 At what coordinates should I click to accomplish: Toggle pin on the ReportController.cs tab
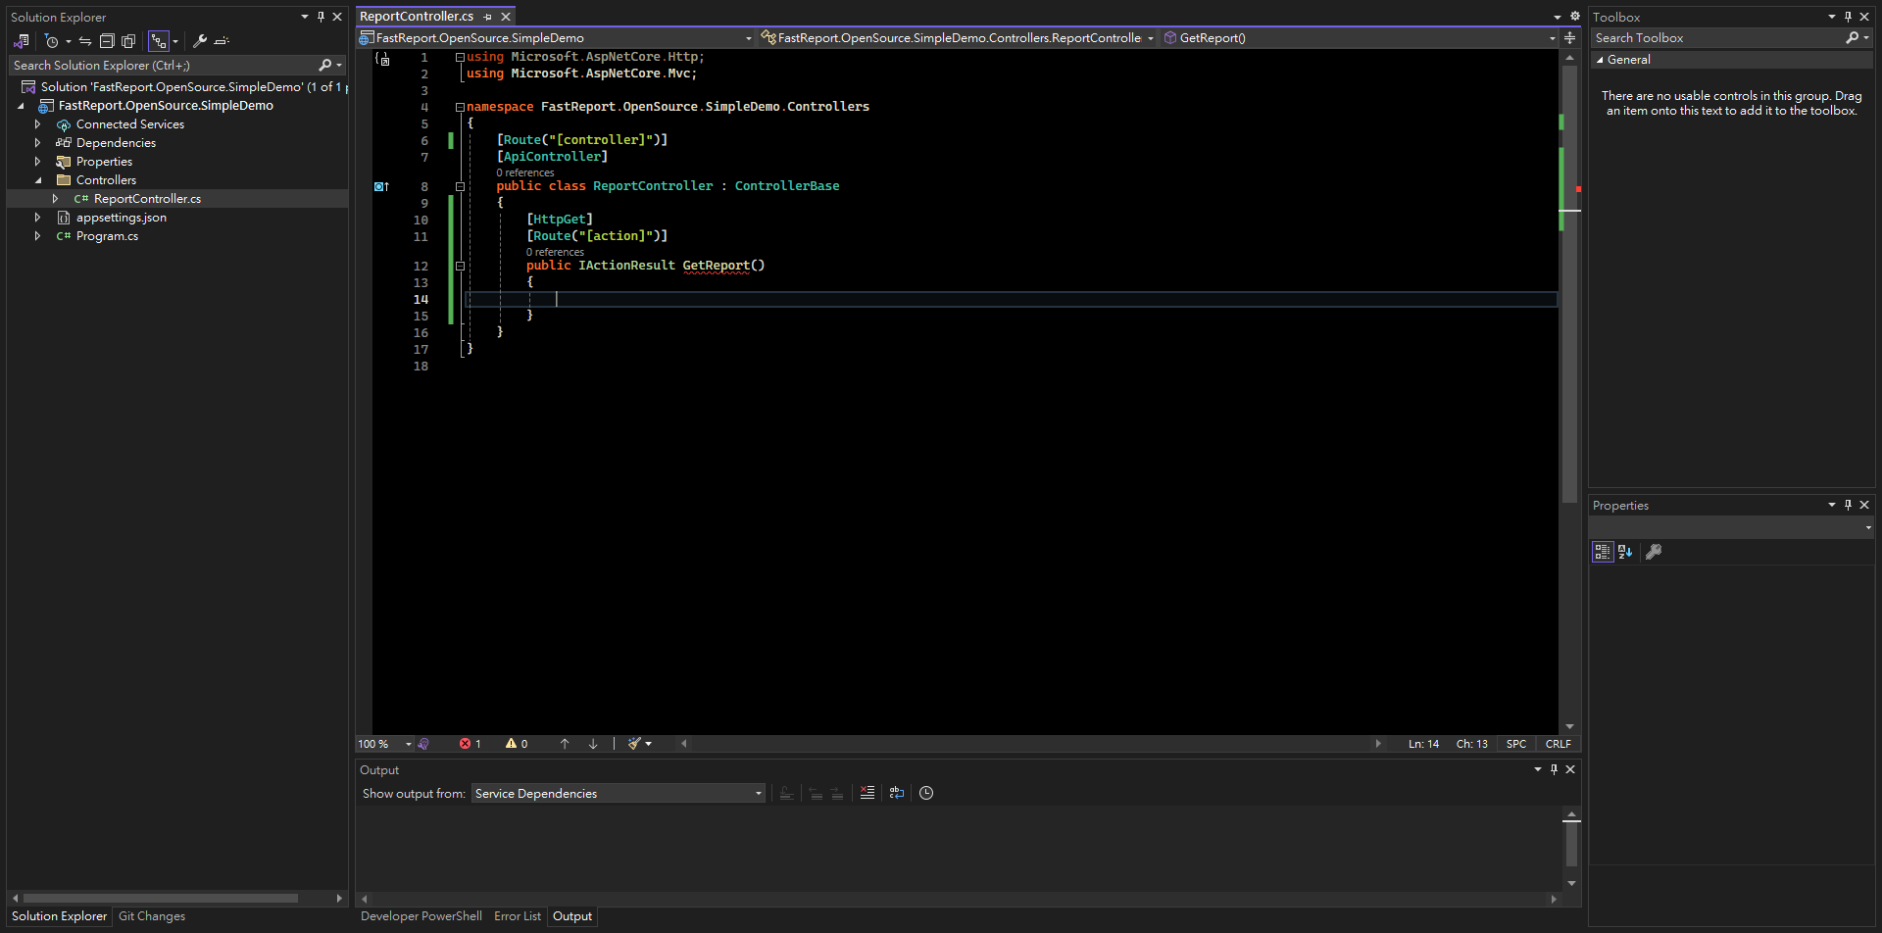coord(488,17)
